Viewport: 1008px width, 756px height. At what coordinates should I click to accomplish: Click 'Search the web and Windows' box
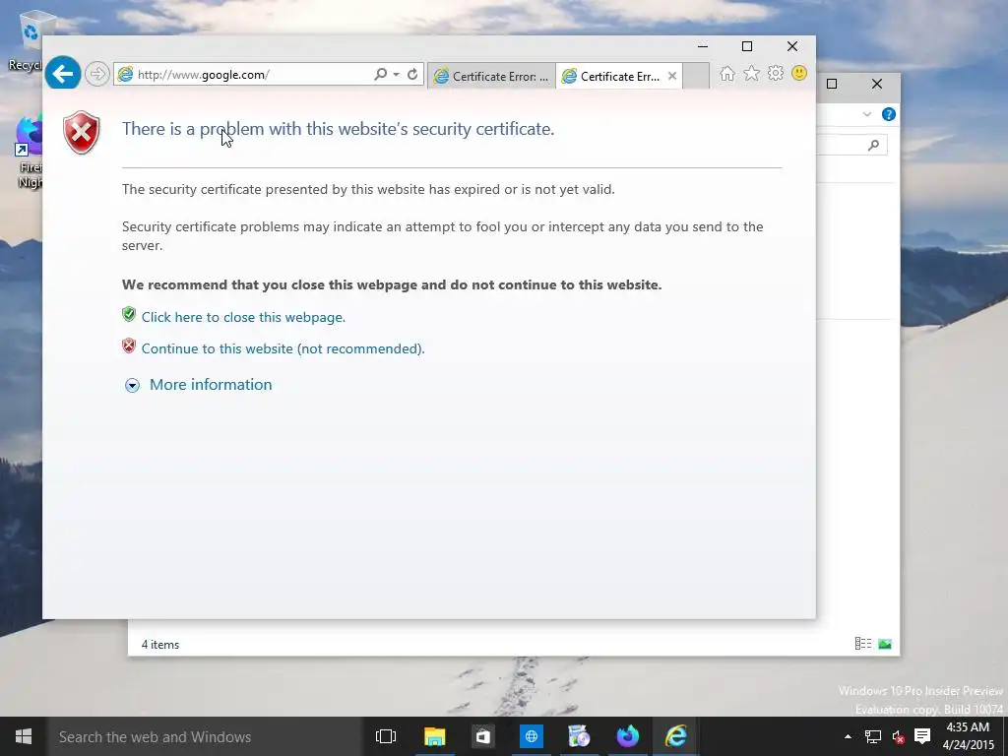point(204,736)
